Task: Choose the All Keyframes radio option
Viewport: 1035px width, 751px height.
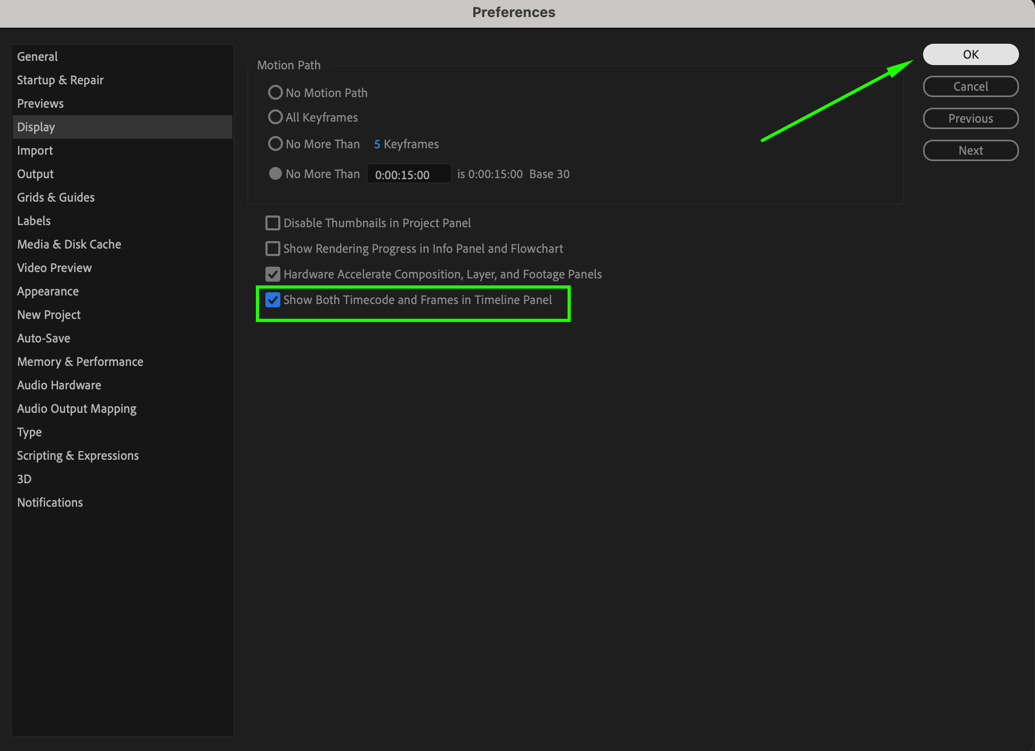Action: coord(275,117)
